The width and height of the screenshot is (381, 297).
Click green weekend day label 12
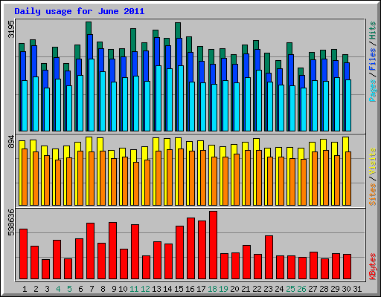point(145,289)
